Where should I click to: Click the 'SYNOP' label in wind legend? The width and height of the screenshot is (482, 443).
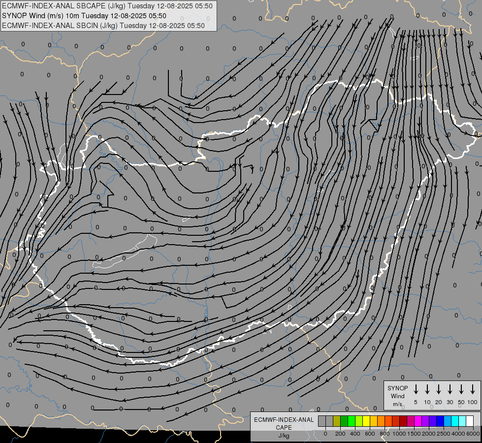tap(397, 388)
